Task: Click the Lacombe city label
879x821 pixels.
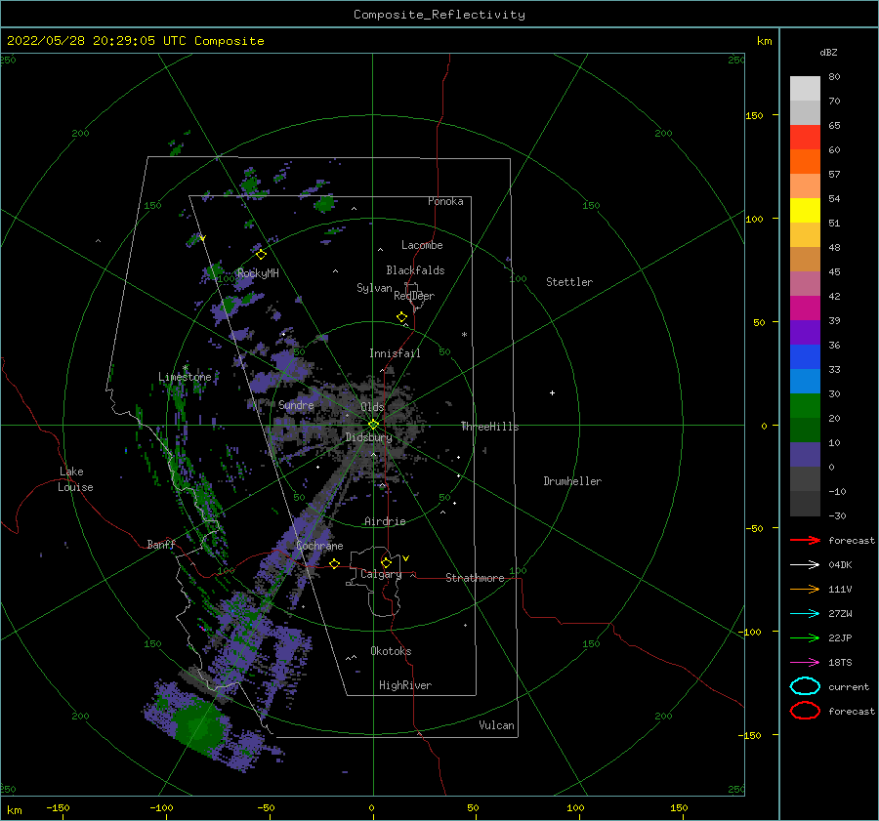Action: pos(422,245)
